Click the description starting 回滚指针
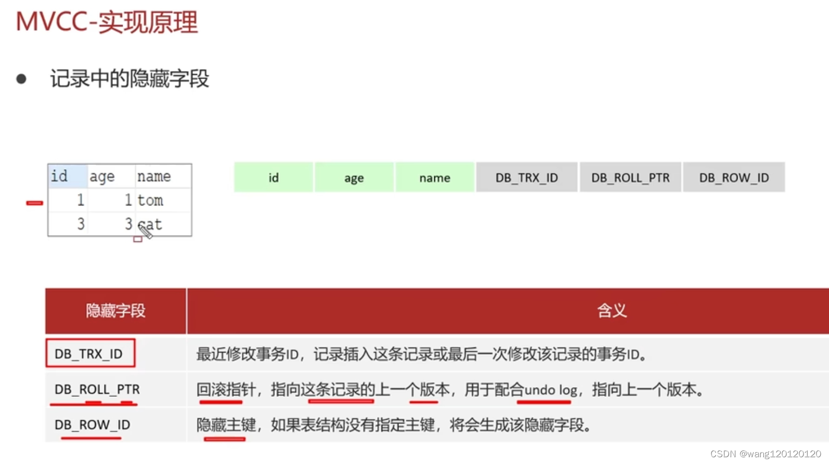829x464 pixels. pyautogui.click(x=450, y=390)
